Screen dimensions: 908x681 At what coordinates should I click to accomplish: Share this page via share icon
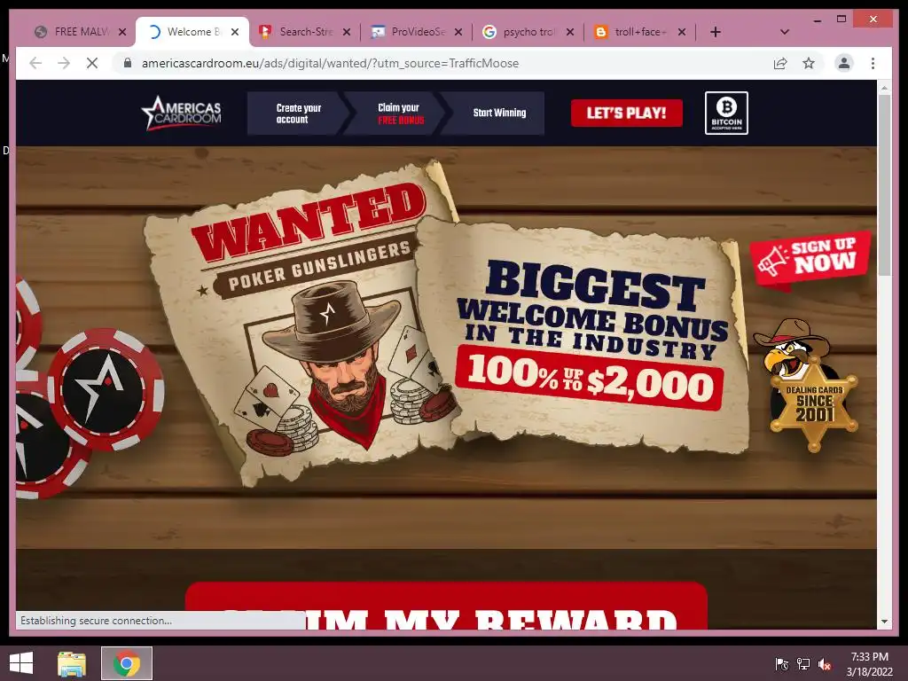(780, 63)
